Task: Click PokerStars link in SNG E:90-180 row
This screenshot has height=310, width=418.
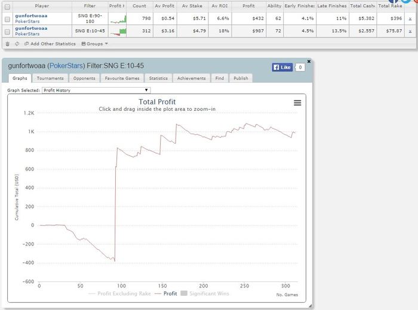Action: pos(27,21)
